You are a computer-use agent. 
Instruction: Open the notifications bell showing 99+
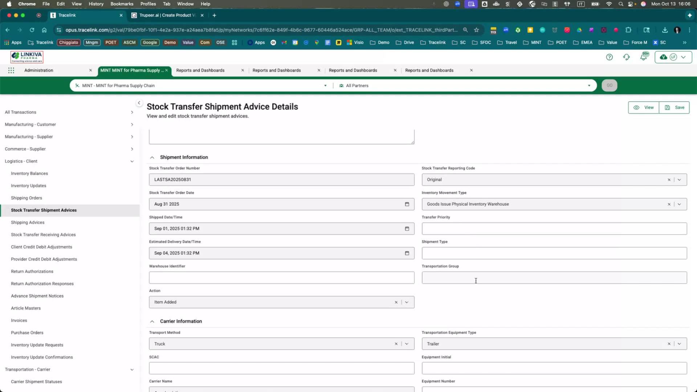click(643, 57)
